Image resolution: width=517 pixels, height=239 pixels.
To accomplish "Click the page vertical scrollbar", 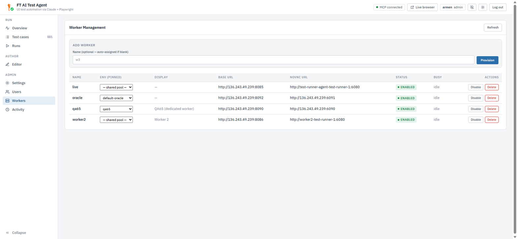I will (514, 119).
